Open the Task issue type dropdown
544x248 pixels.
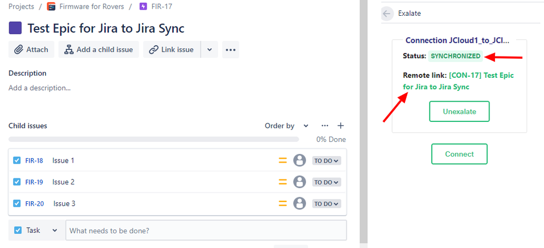point(36,230)
